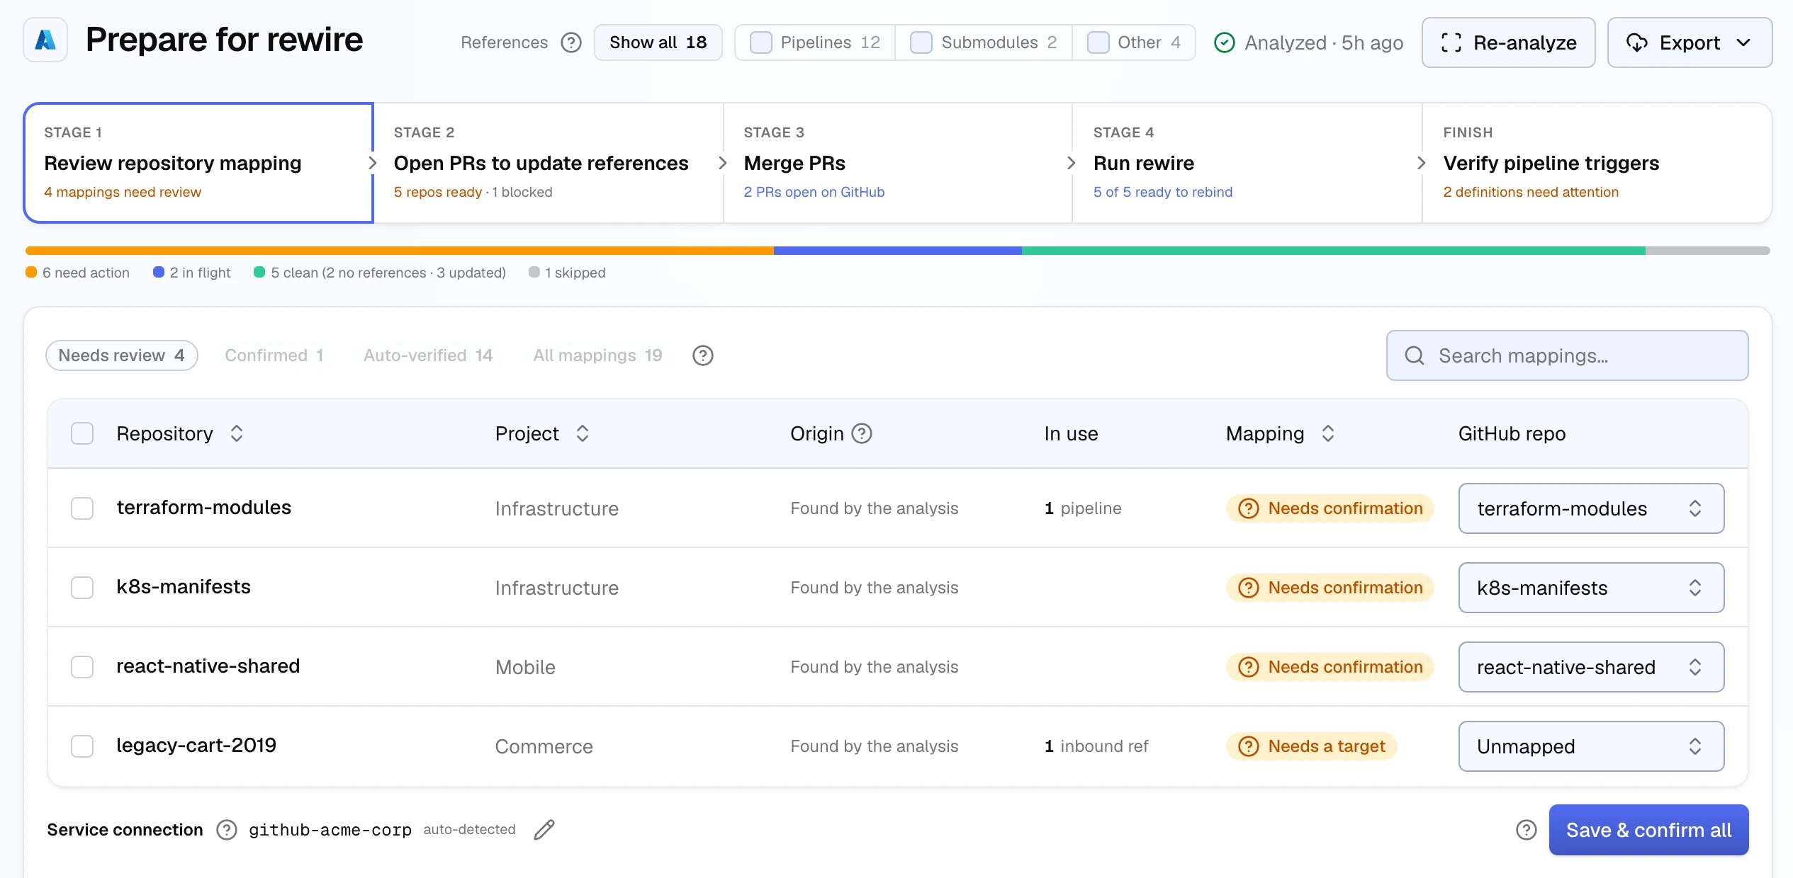
Task: Open the References help icon
Action: coord(571,42)
